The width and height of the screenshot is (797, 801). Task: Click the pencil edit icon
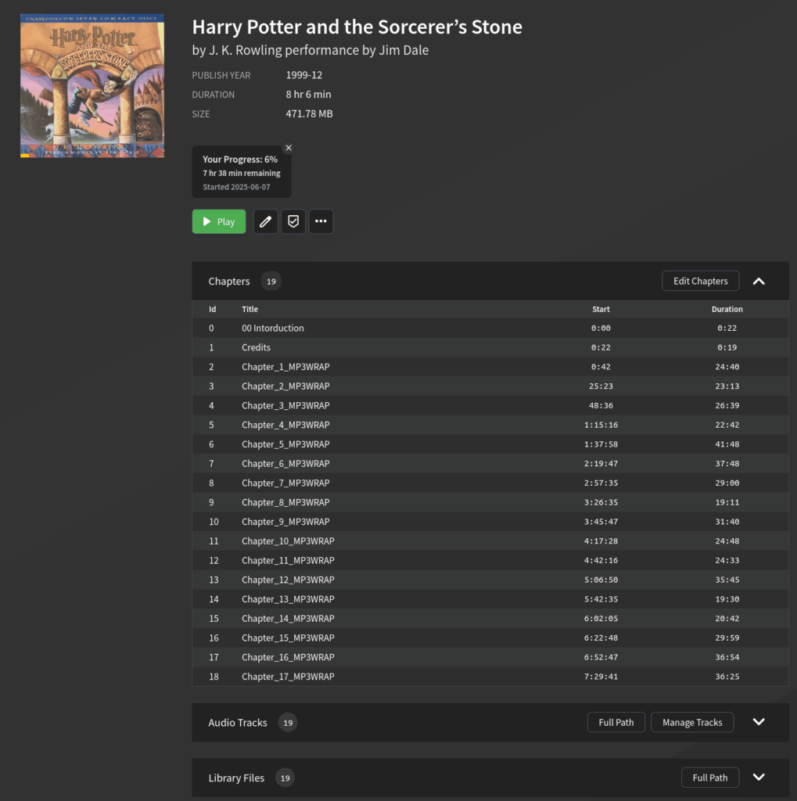[265, 221]
